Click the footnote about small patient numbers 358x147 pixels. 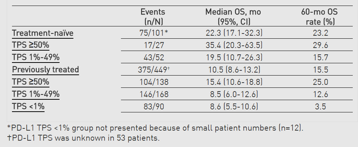coord(155,128)
